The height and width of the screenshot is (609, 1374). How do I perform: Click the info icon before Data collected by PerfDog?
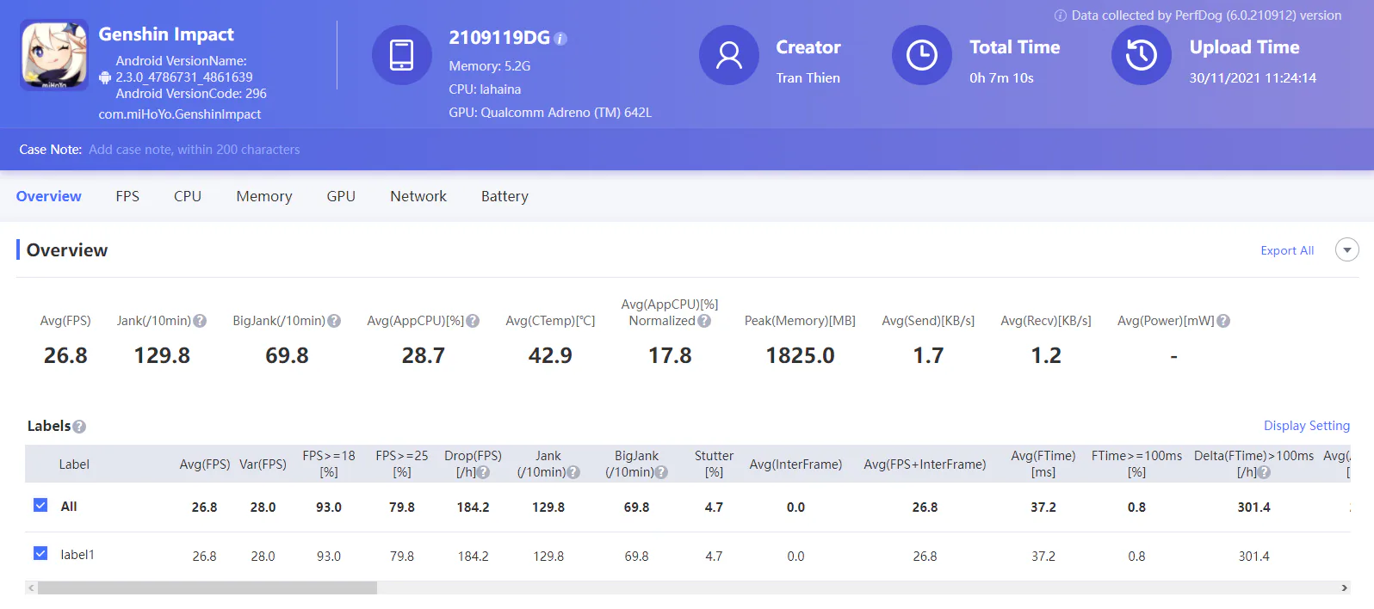tap(1061, 15)
